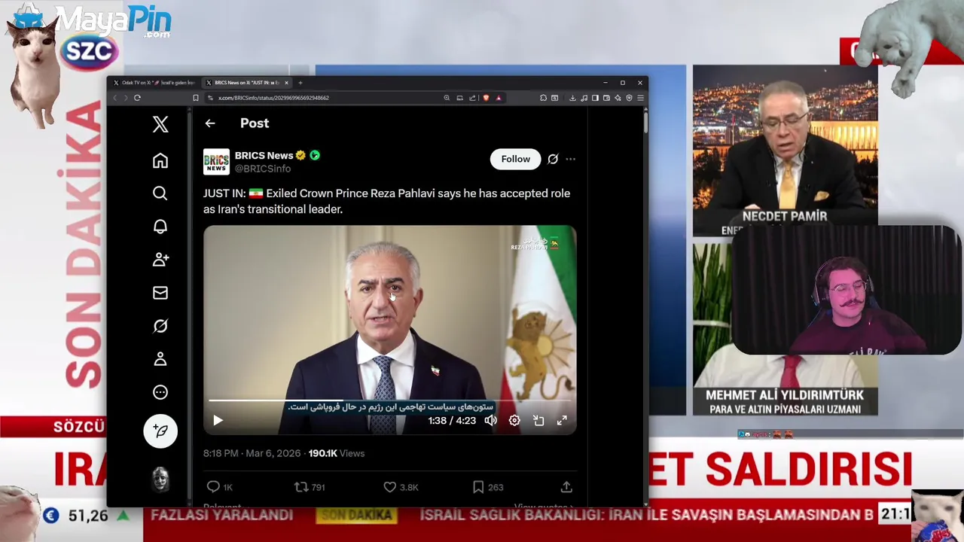This screenshot has width=964, height=542.
Task: Share the post via upload icon
Action: [x=566, y=487]
